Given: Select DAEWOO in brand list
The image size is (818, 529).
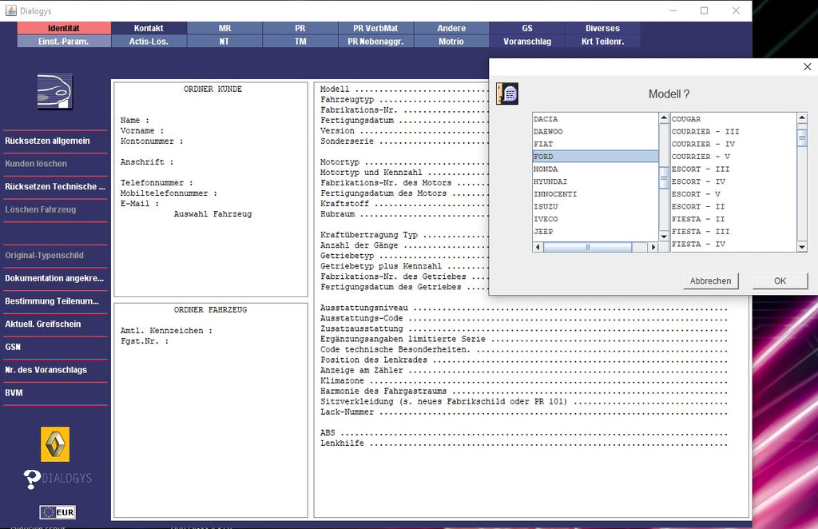Looking at the screenshot, I should [595, 132].
